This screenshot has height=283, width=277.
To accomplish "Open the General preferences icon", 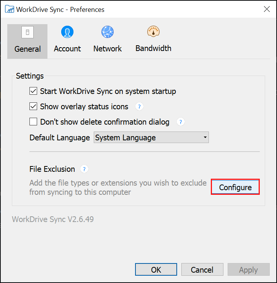I will 28,32.
